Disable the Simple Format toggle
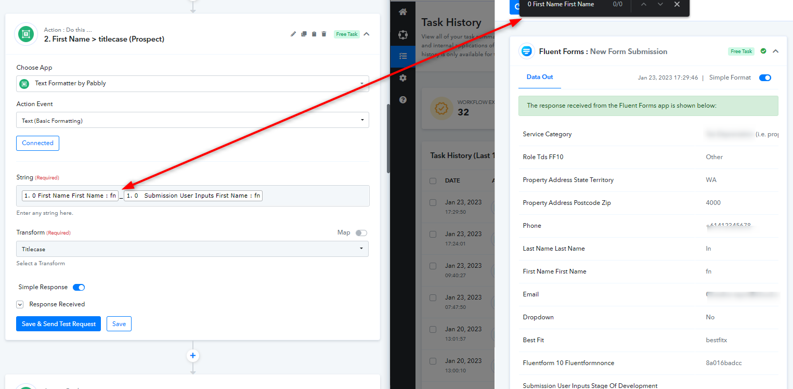This screenshot has height=389, width=793. point(764,78)
